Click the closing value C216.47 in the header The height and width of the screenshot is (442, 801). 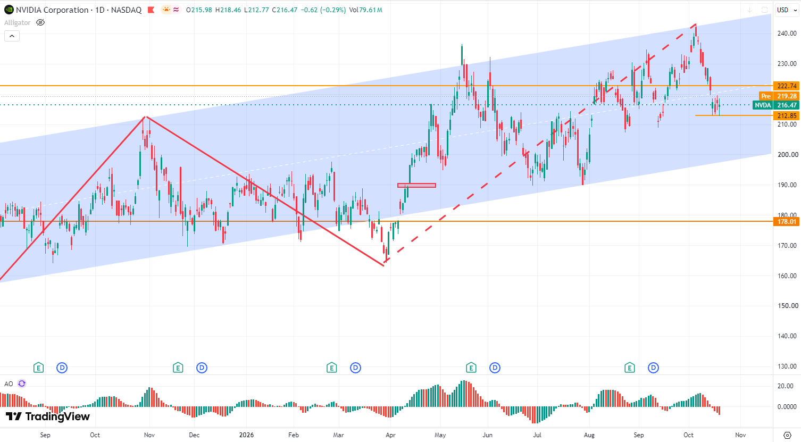pos(285,10)
